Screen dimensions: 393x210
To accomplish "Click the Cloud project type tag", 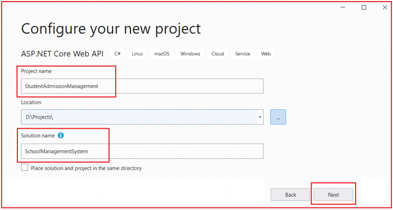I will click(217, 54).
